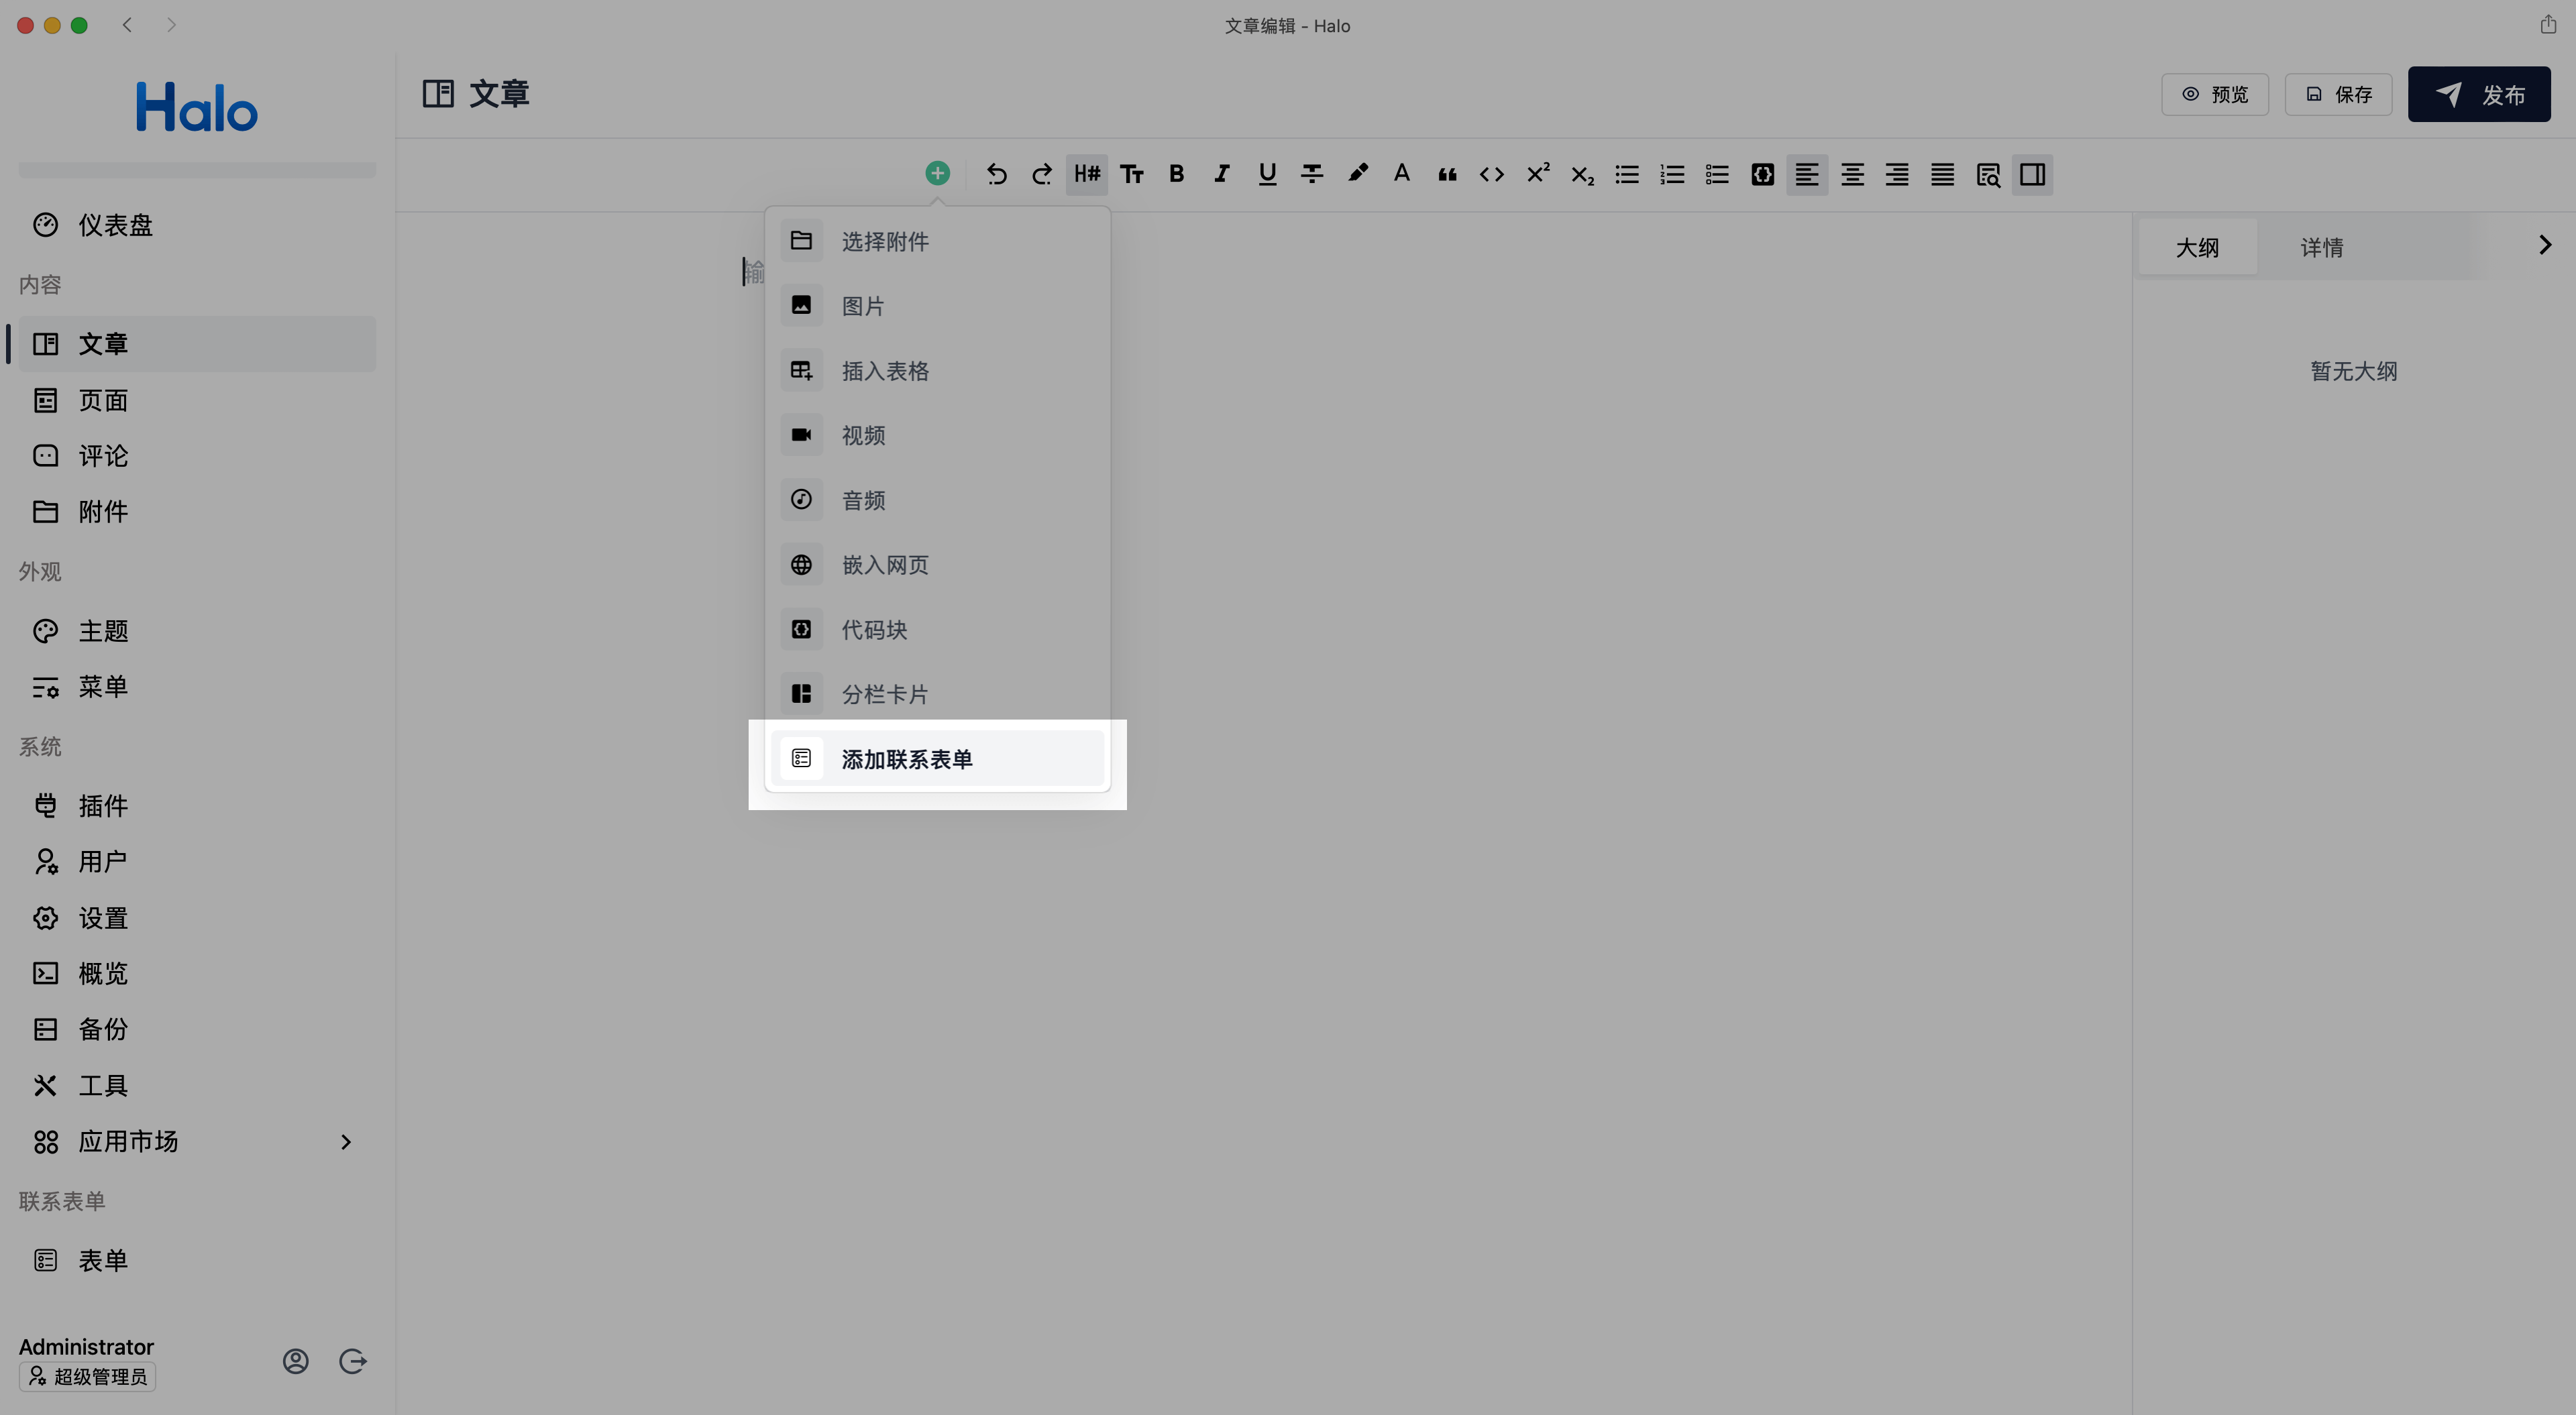
Task: Click the window share icon
Action: [2548, 24]
